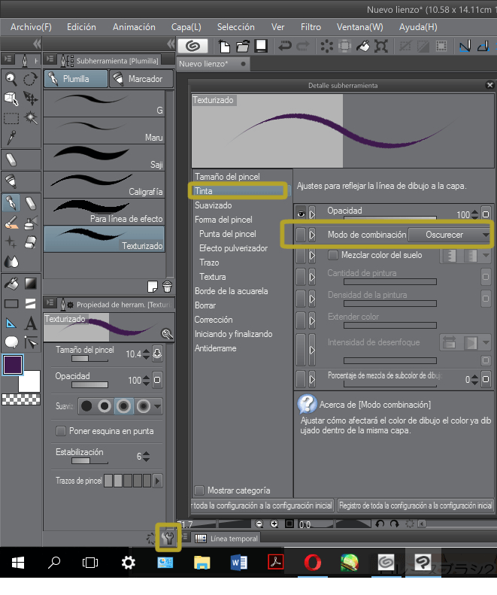Enable 'Poner esquina en punta' checkbox

[x=62, y=431]
